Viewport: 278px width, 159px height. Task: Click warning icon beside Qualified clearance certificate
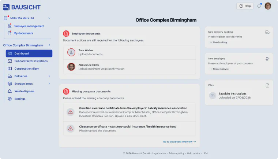(x=70, y=112)
